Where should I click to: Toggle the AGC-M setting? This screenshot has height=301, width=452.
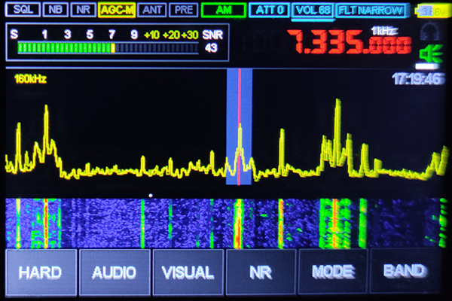[117, 10]
